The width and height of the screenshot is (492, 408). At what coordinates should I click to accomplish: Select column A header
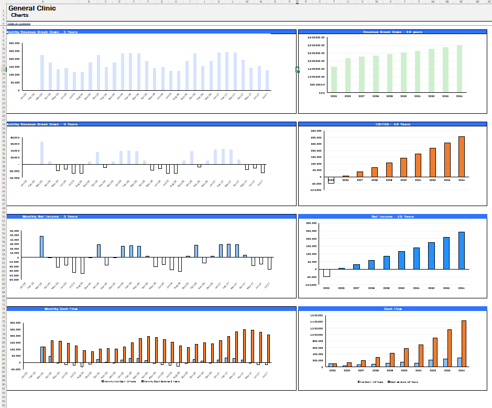(43, 2)
